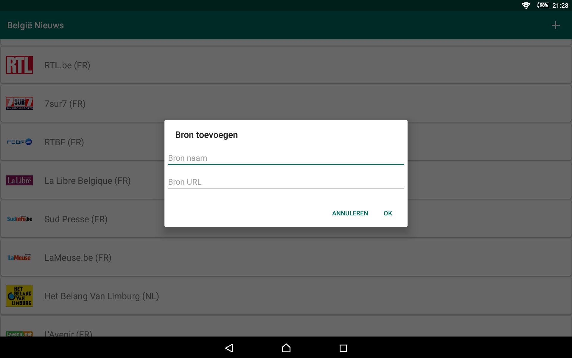The height and width of the screenshot is (358, 572).
Task: Open the RTL.be (FR) list entry
Action: 67,65
